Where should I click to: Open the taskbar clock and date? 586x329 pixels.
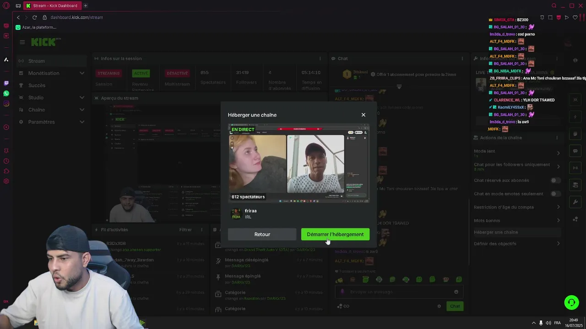(574, 323)
